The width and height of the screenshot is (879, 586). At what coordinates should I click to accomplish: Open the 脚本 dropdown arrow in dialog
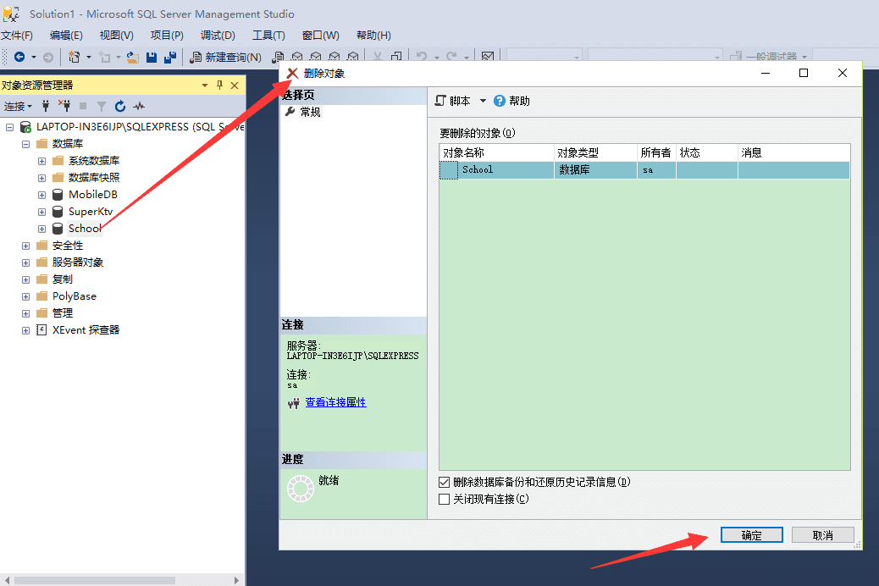tap(483, 101)
